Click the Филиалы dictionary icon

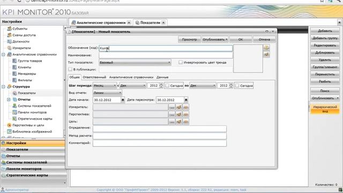tap(14, 80)
